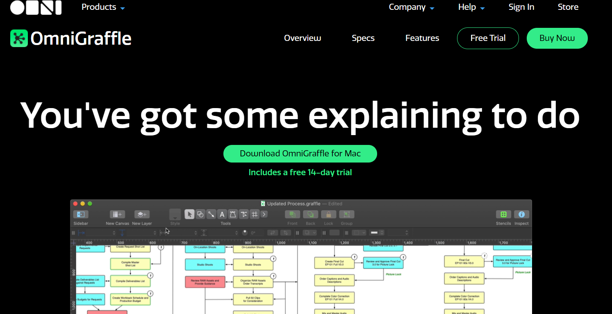Select 'Final Cut EP101 60s V3.0' box
This screenshot has width=612, height=314.
464,262
